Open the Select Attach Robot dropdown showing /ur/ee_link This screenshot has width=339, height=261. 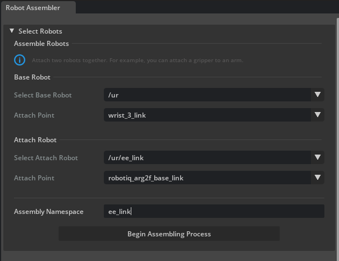207,157
